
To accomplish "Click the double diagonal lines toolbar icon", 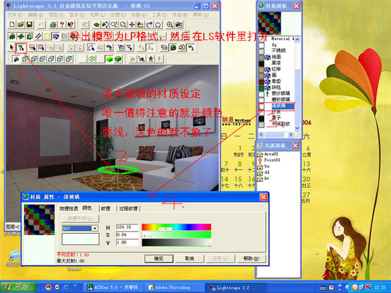I will click(x=38, y=36).
